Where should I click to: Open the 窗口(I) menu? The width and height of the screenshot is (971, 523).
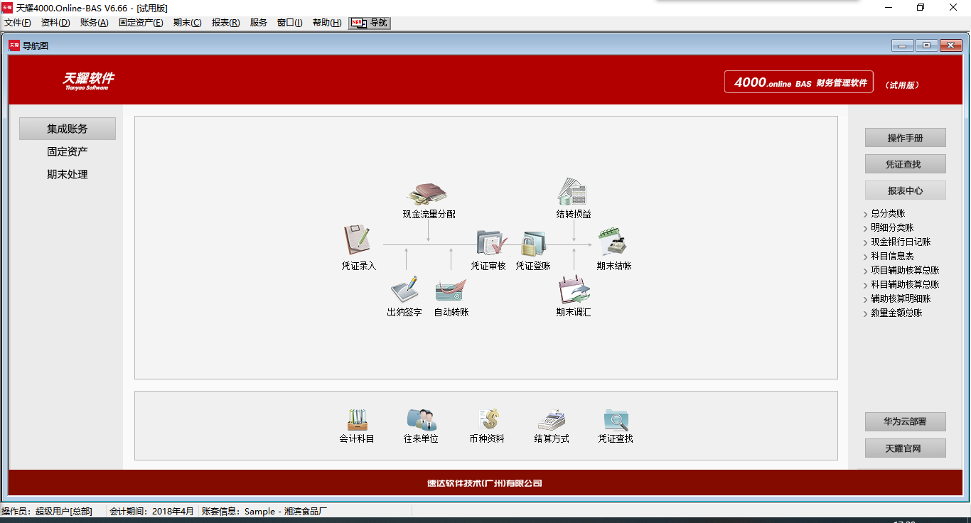(x=290, y=23)
